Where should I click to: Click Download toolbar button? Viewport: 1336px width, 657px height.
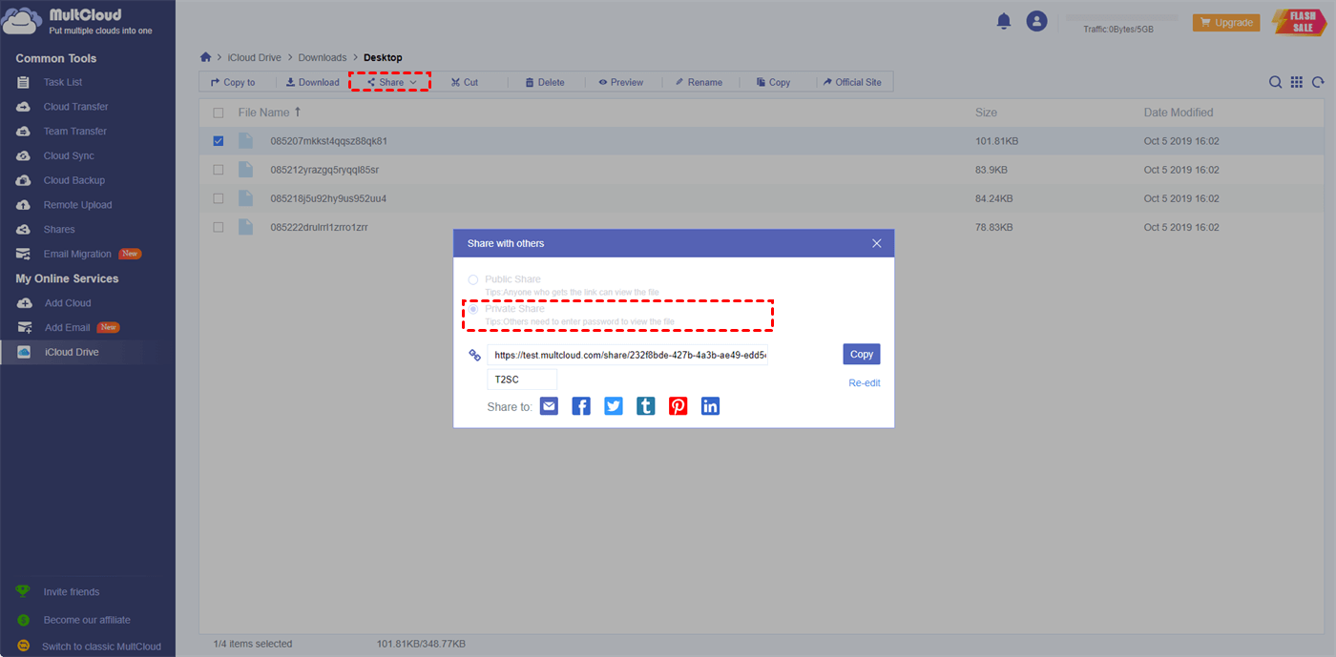pos(313,82)
